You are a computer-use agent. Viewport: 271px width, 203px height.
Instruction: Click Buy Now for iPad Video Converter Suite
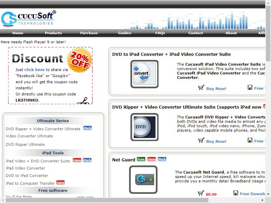pyautogui.click(x=216, y=89)
